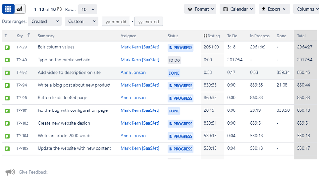Open Anna Jonson assignee link for TP-92
The image size is (319, 178).
tap(133, 73)
